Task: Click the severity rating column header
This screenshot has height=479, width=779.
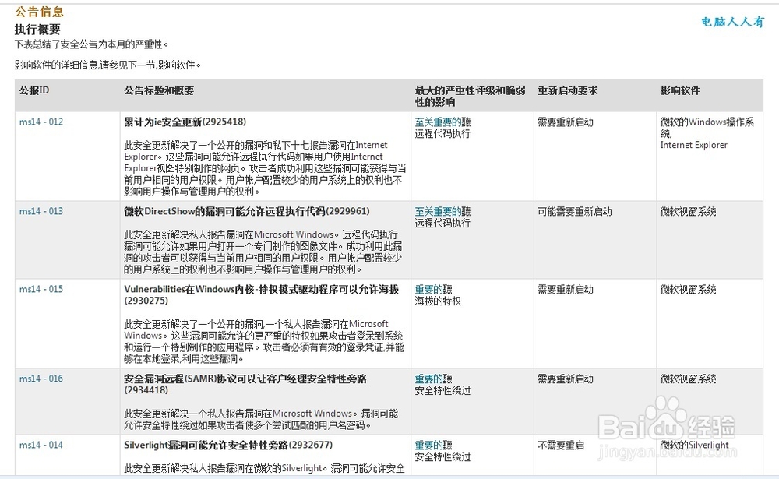Action: click(x=470, y=96)
